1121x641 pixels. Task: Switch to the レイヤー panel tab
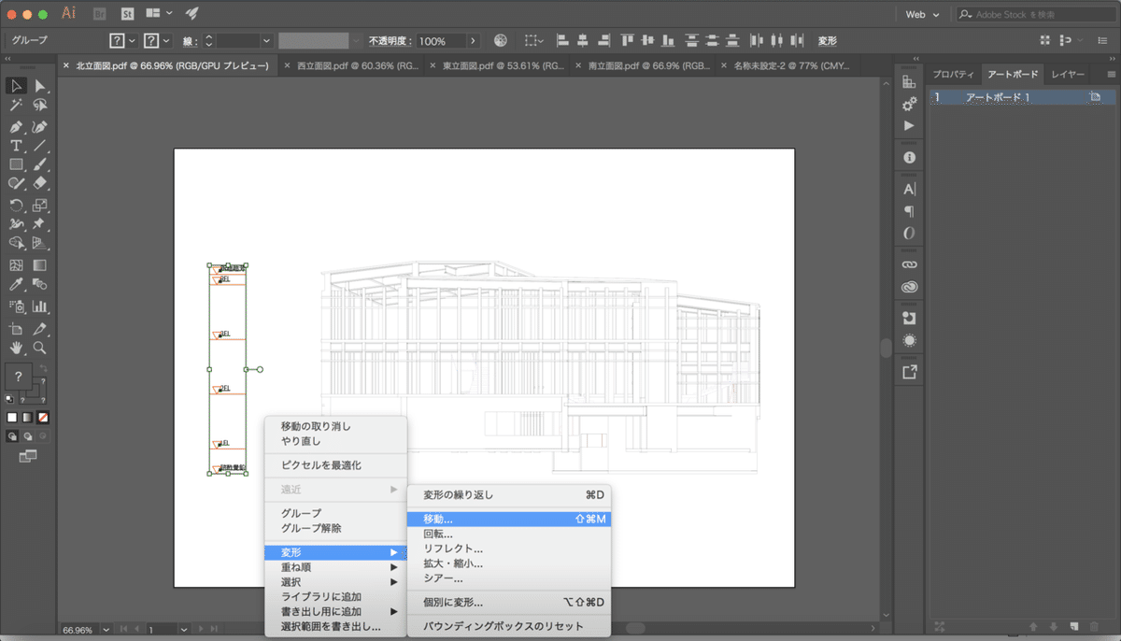(1068, 74)
